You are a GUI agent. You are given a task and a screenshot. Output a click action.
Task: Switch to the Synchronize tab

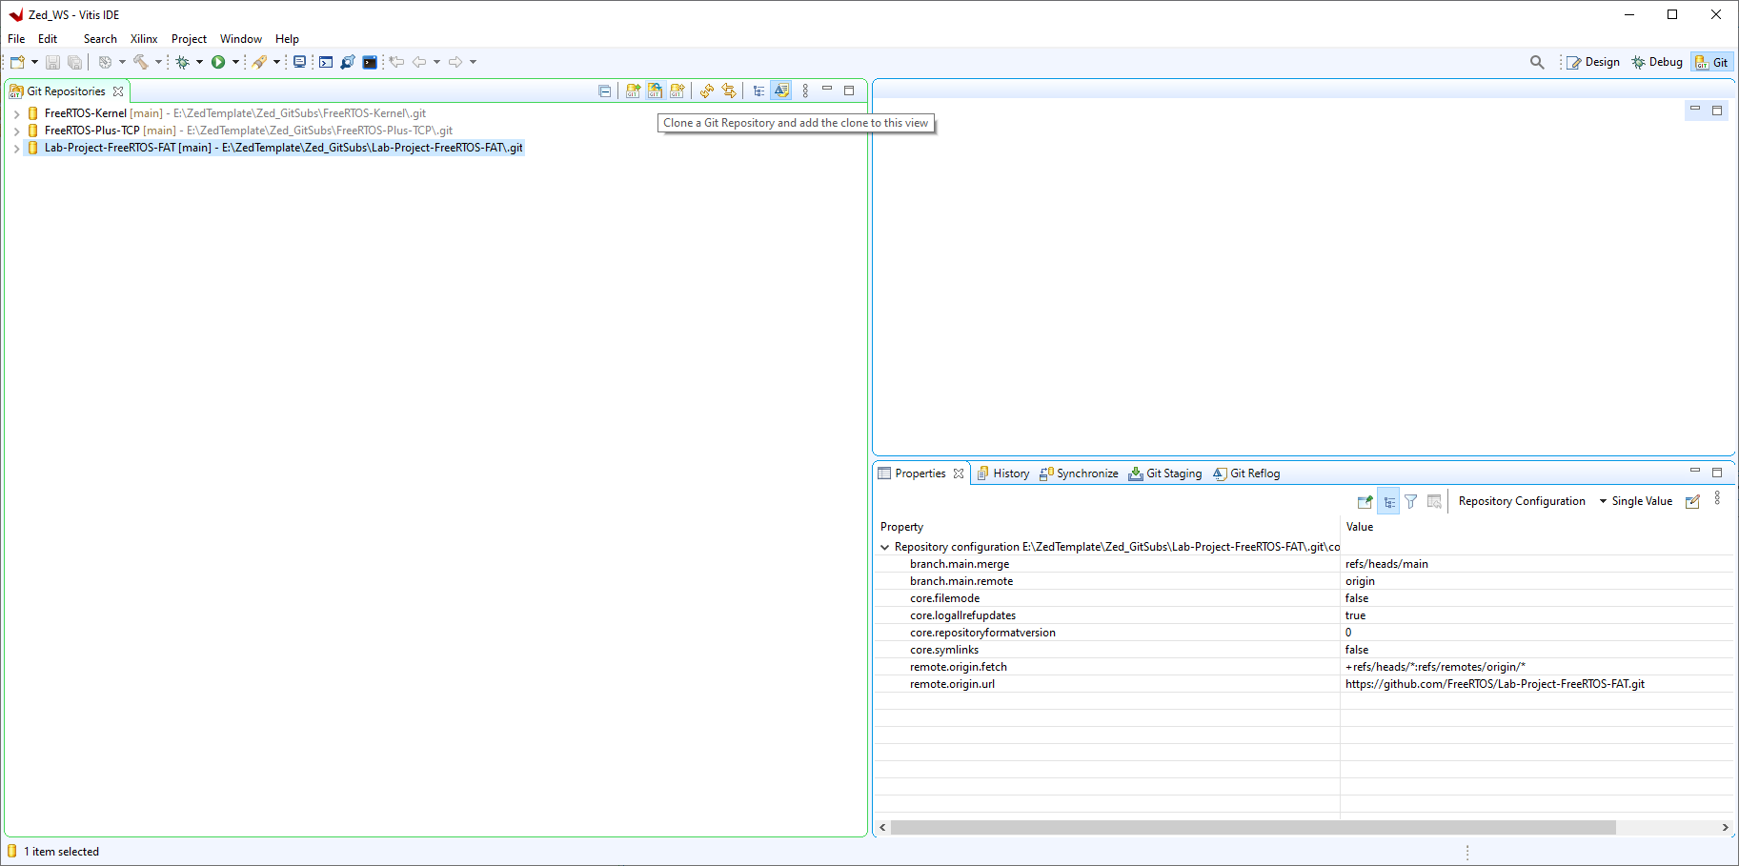tap(1079, 473)
